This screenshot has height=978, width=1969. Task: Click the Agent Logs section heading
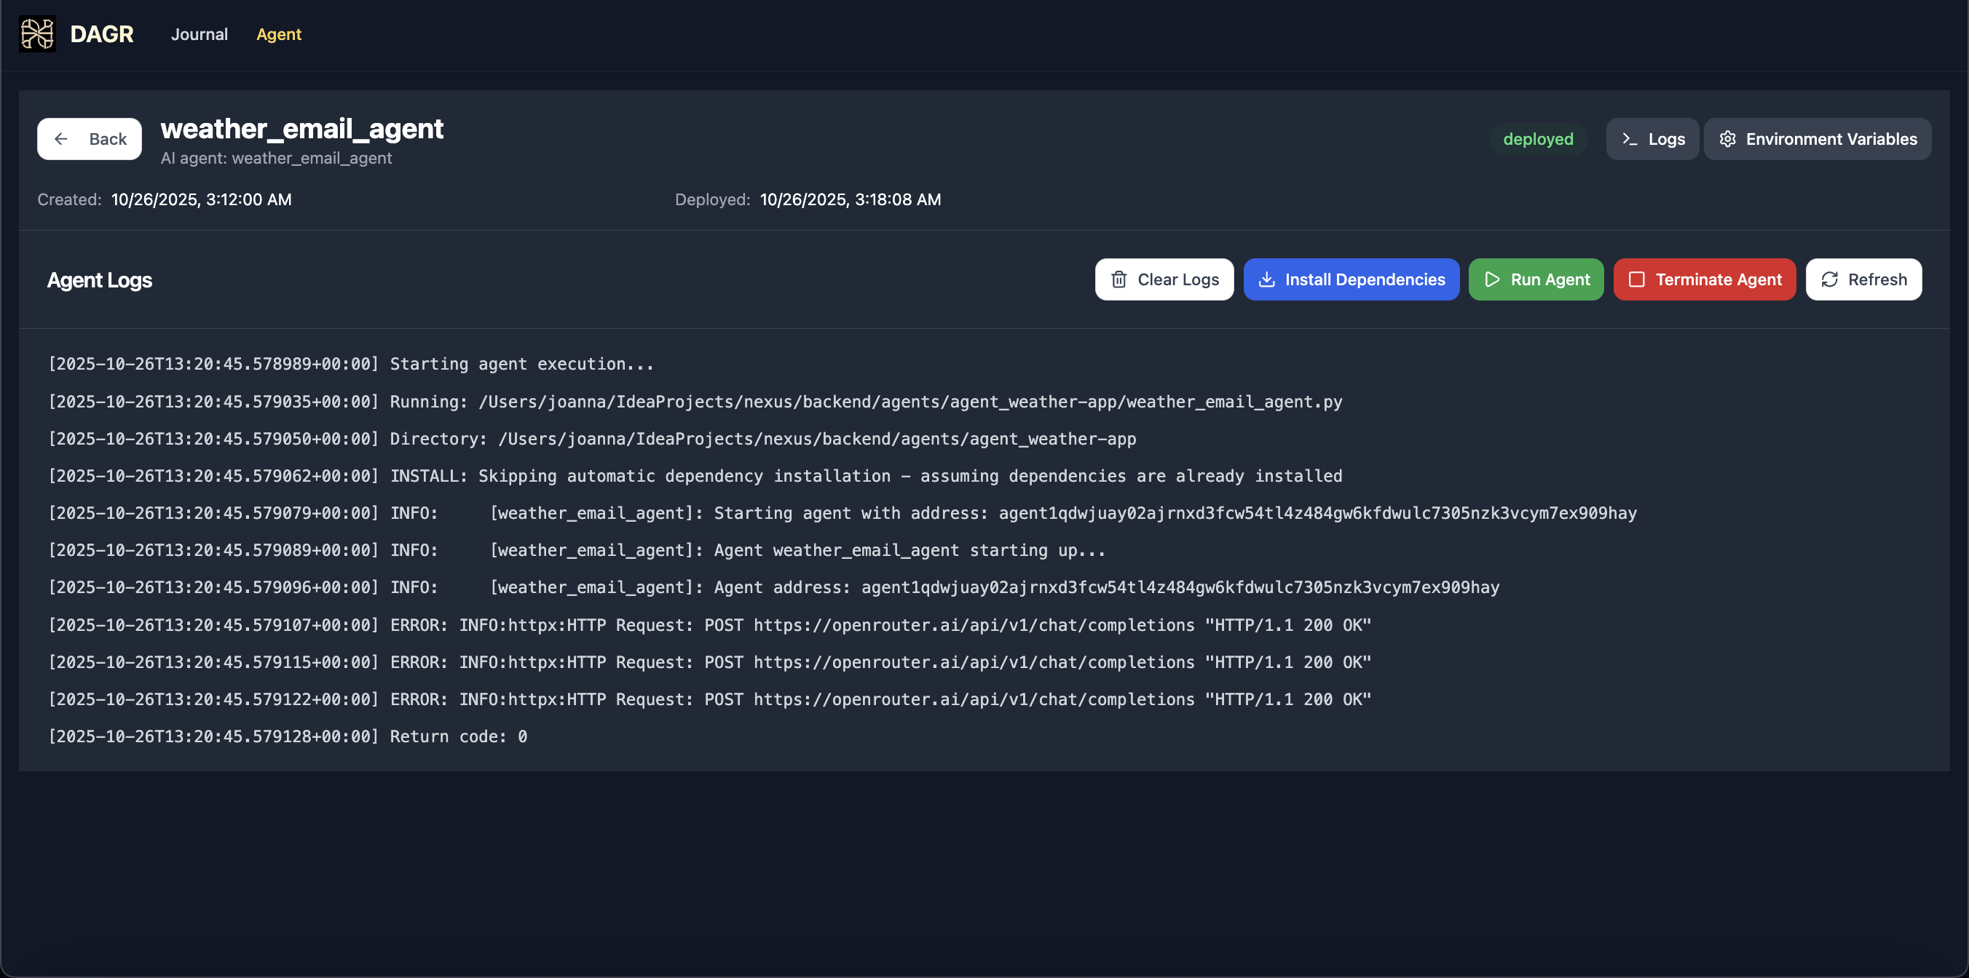(x=99, y=280)
